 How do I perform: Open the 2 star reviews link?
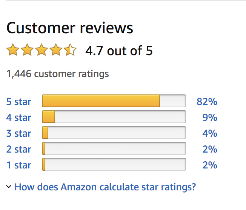(19, 149)
